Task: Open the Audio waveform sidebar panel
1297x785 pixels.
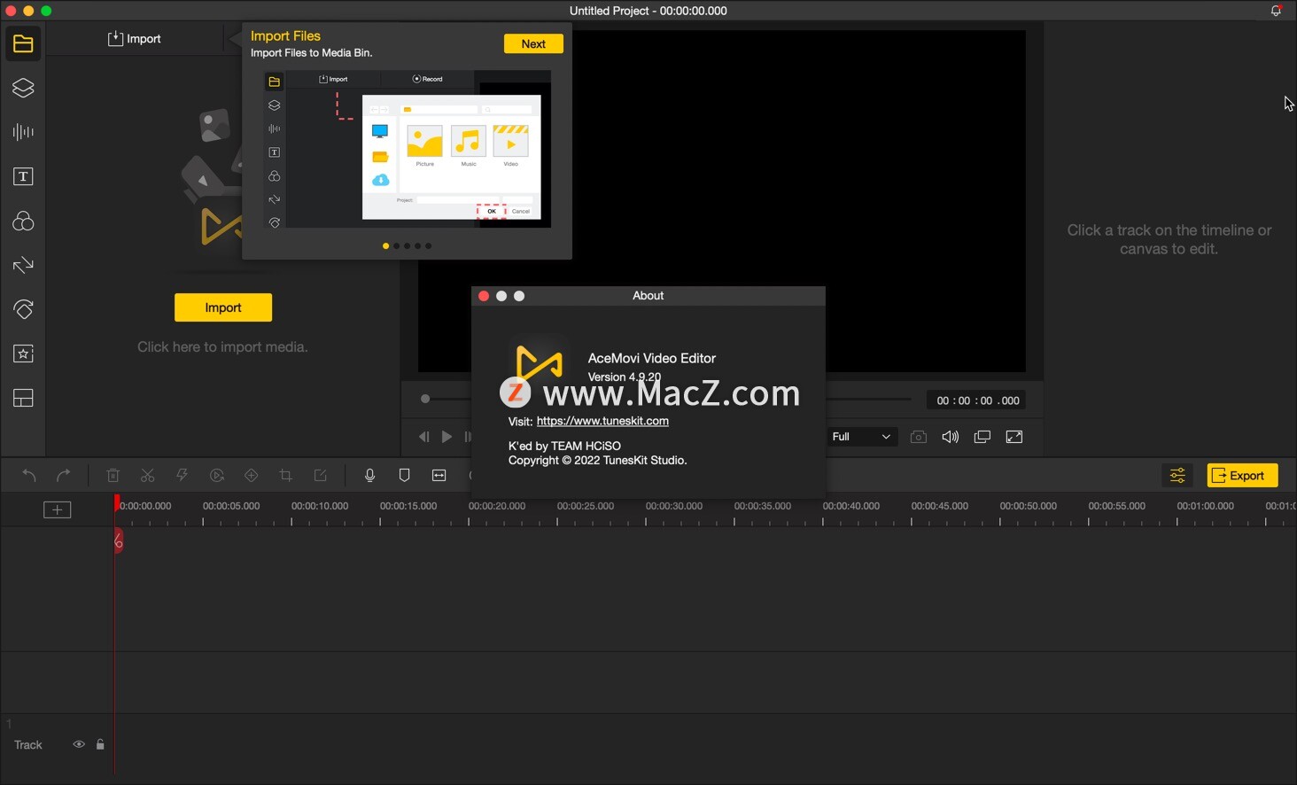Action: [23, 132]
